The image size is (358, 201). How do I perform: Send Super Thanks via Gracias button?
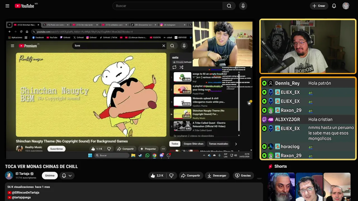coord(243,176)
